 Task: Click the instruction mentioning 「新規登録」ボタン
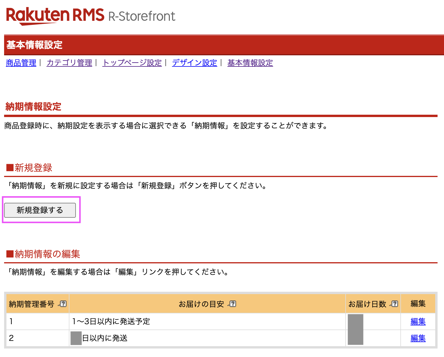pyautogui.click(x=136, y=186)
